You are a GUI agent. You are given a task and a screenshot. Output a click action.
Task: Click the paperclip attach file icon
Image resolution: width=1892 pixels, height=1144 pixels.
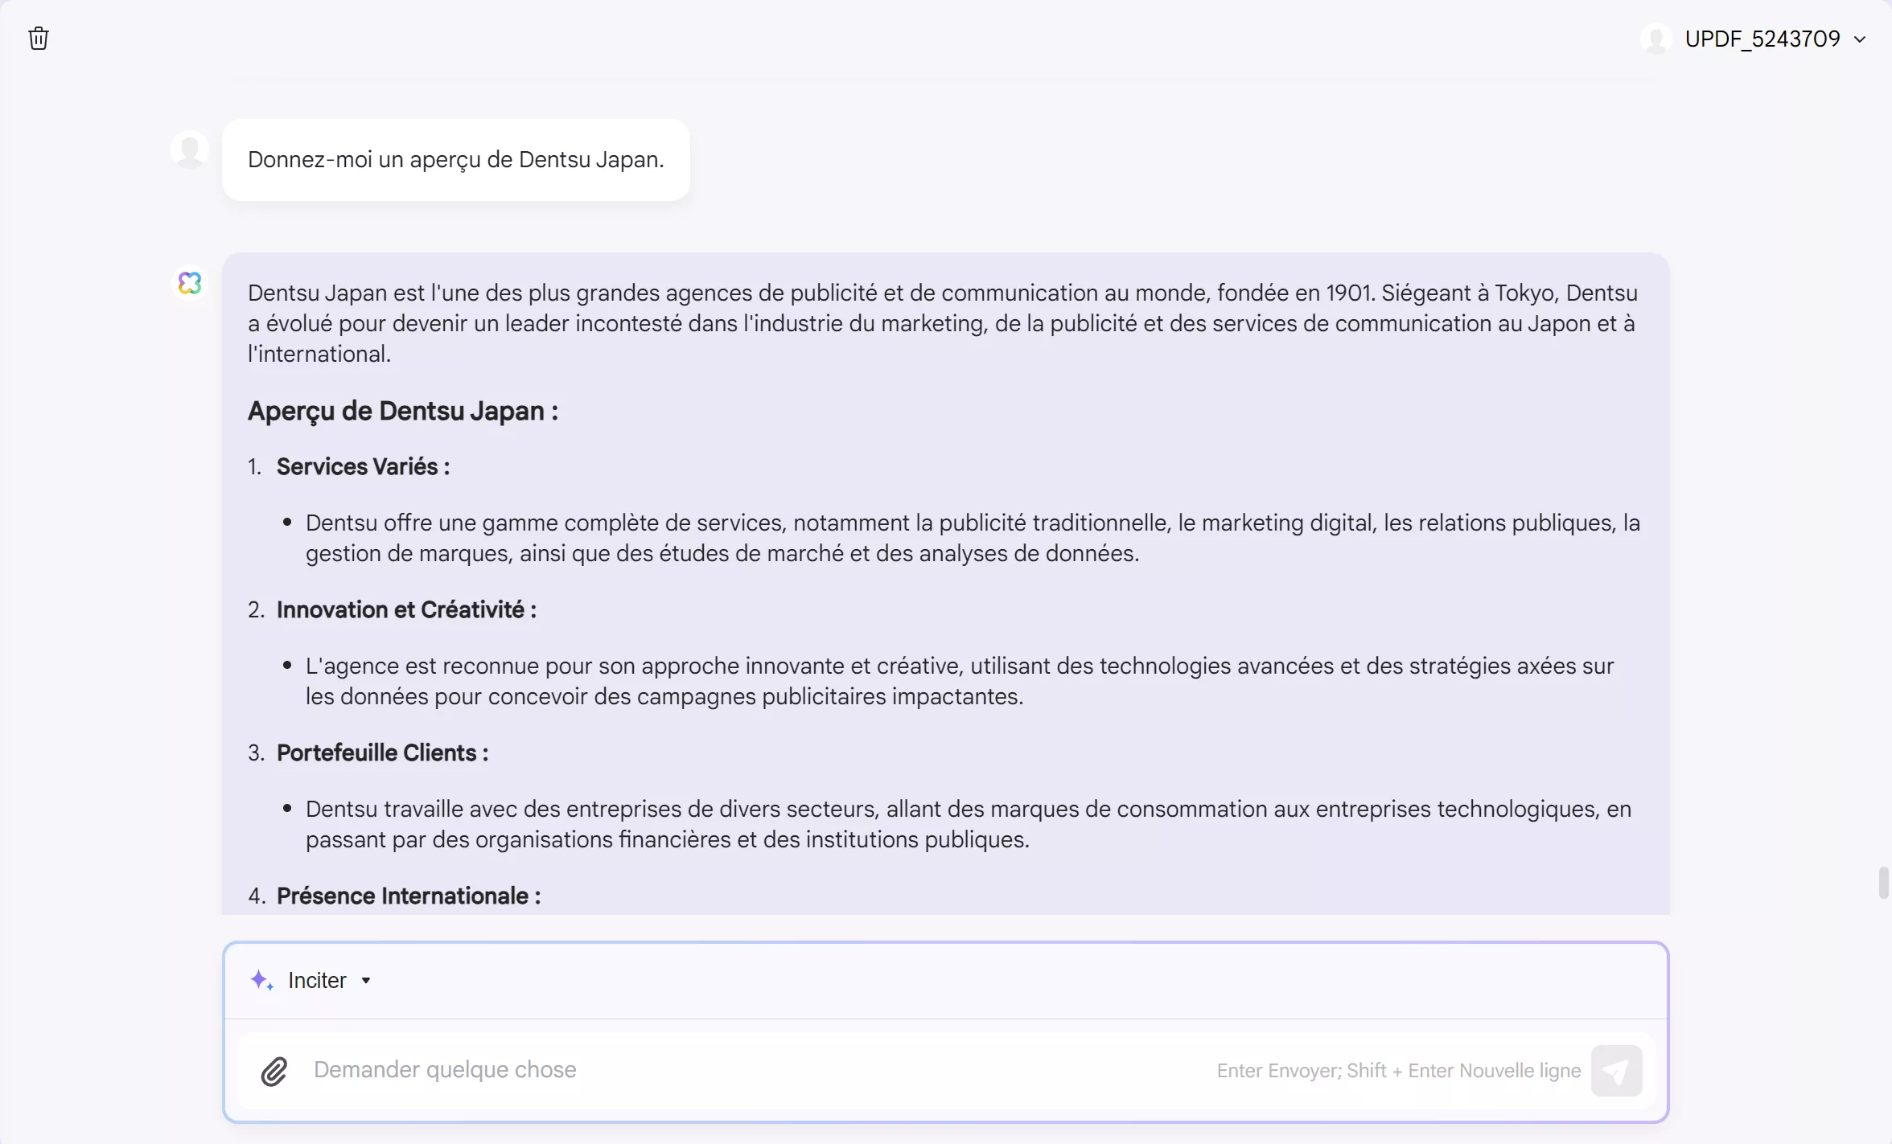coord(274,1071)
